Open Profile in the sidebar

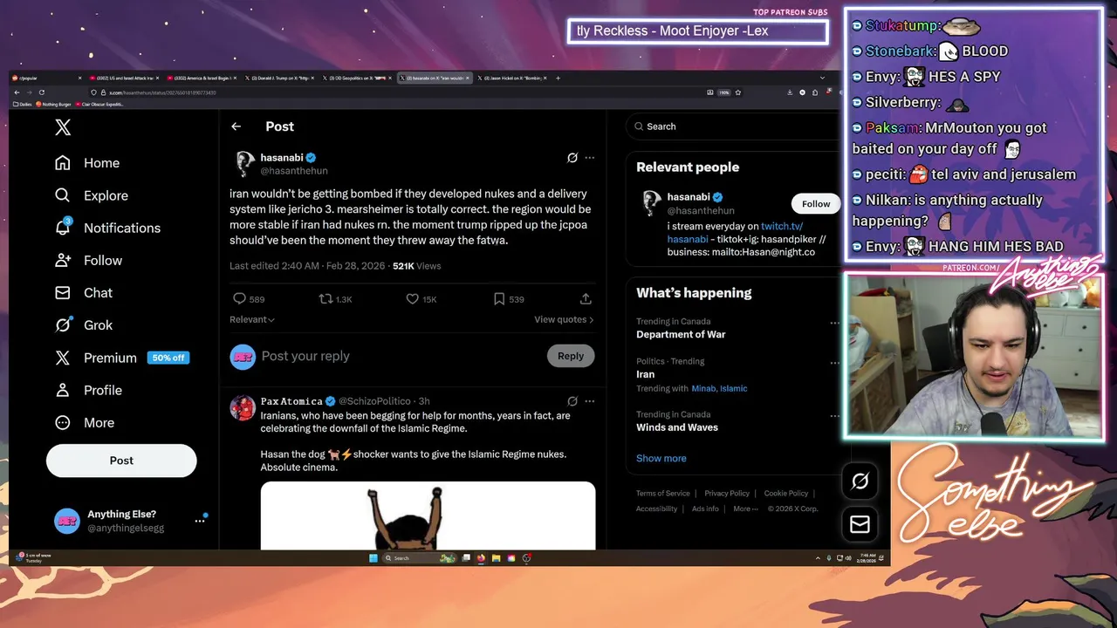coord(88,390)
